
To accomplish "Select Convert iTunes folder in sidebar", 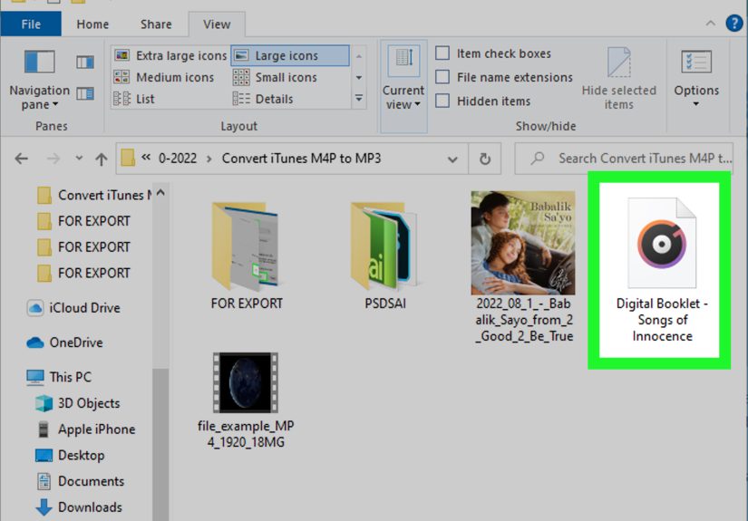I will [x=94, y=195].
